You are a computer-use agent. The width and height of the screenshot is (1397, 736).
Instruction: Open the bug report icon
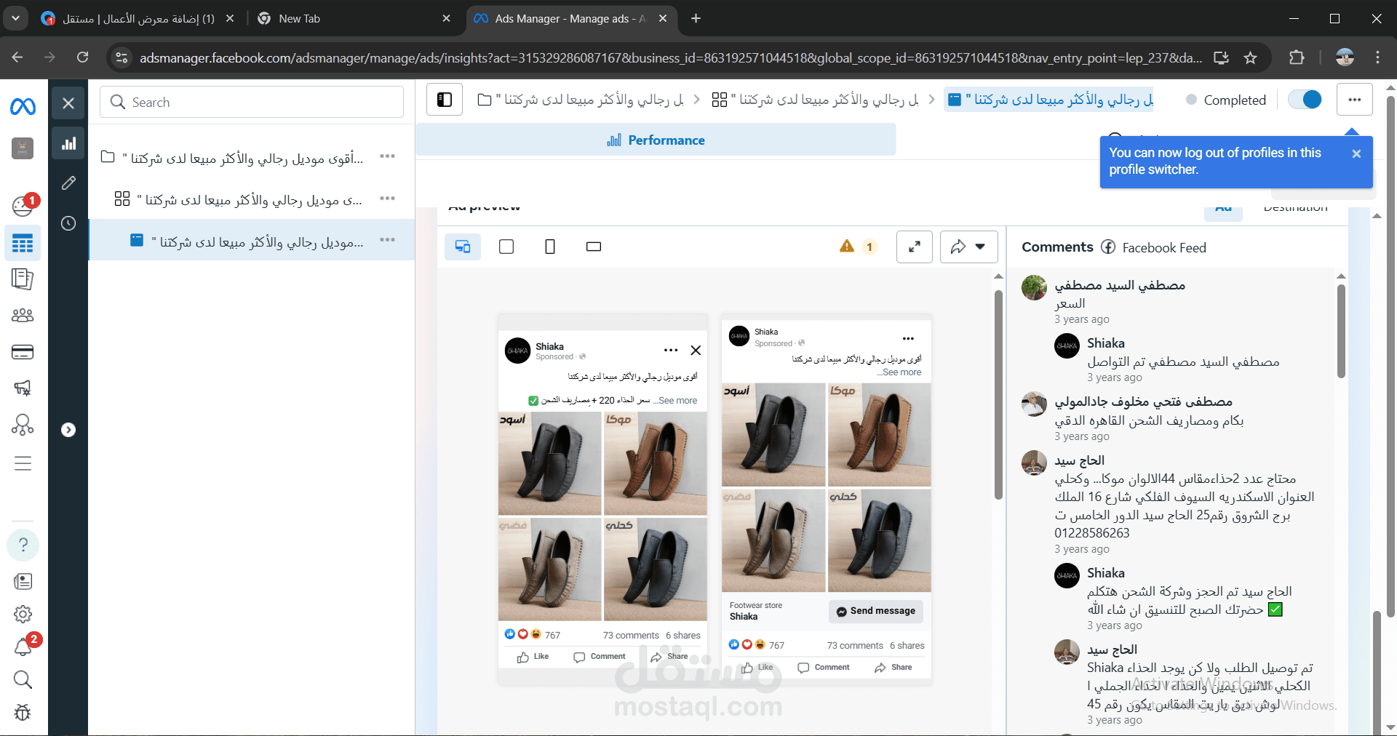click(23, 713)
